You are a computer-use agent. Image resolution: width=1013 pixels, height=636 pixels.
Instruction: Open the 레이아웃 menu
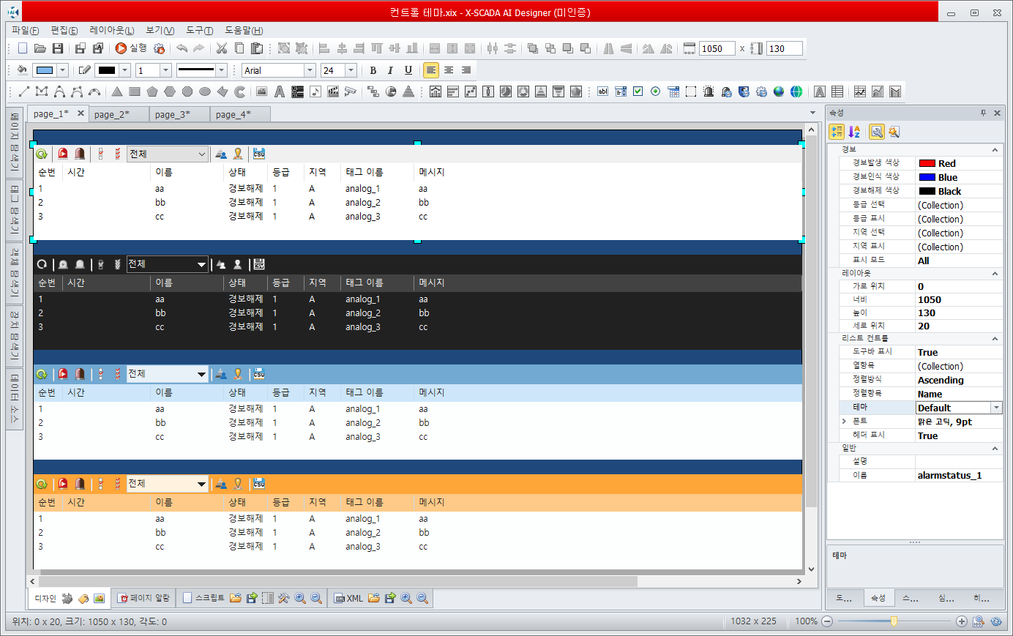click(x=112, y=30)
